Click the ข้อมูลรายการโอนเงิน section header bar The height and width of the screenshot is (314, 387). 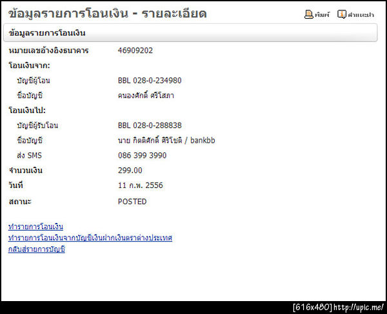coord(190,33)
